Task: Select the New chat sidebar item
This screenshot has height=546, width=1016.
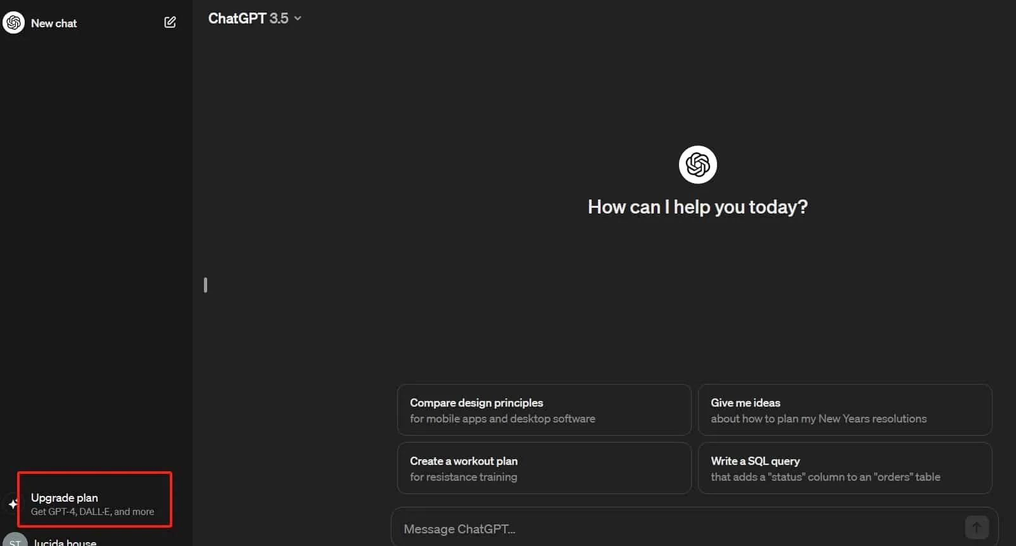Action: pyautogui.click(x=54, y=23)
